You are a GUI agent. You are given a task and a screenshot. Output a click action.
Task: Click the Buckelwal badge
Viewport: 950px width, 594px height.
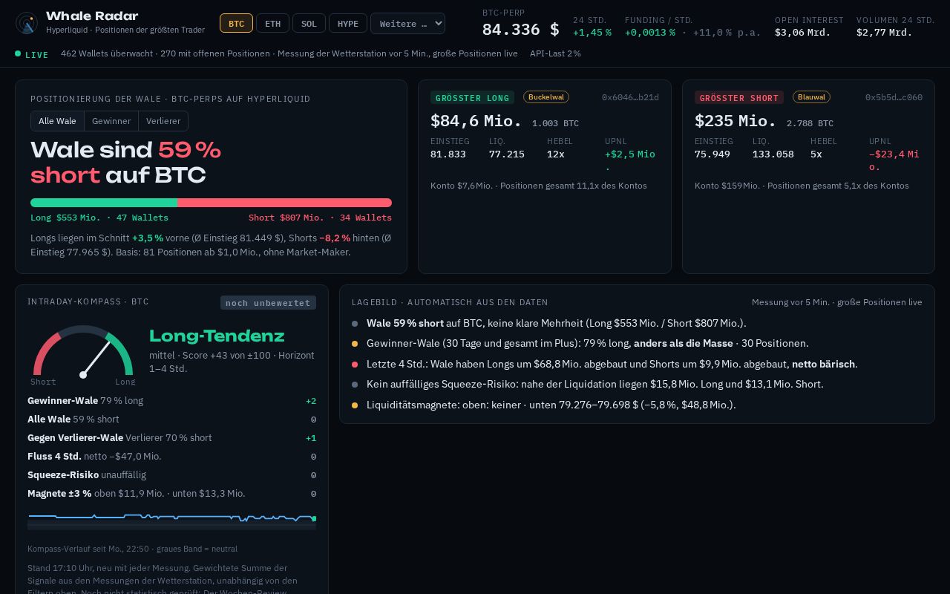pos(546,97)
